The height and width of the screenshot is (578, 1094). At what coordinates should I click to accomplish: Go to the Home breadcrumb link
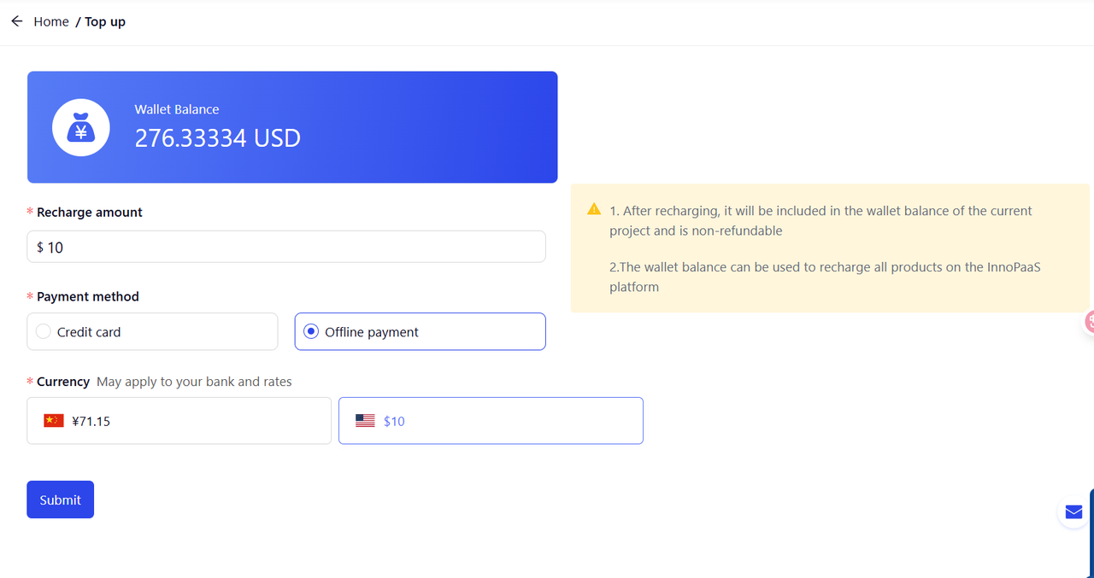click(51, 21)
